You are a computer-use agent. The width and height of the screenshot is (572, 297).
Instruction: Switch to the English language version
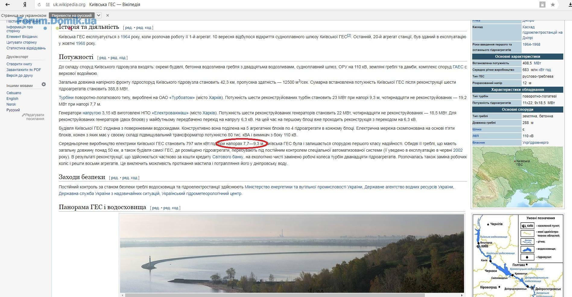(12, 99)
